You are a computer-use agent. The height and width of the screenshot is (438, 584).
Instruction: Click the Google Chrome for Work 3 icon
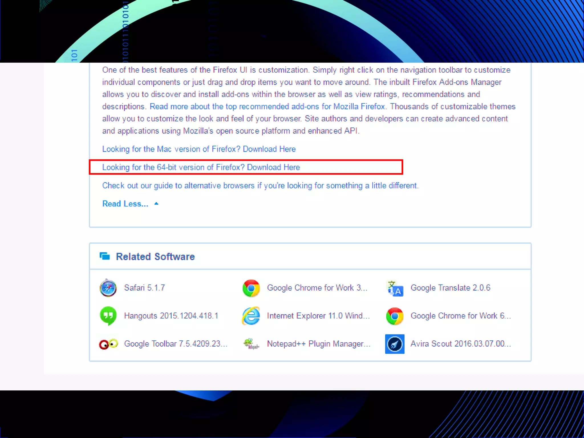pyautogui.click(x=251, y=288)
